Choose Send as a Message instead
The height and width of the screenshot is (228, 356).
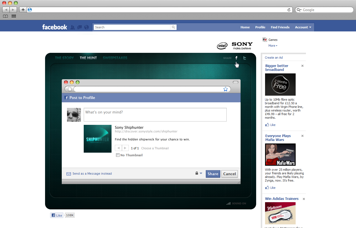point(89,174)
